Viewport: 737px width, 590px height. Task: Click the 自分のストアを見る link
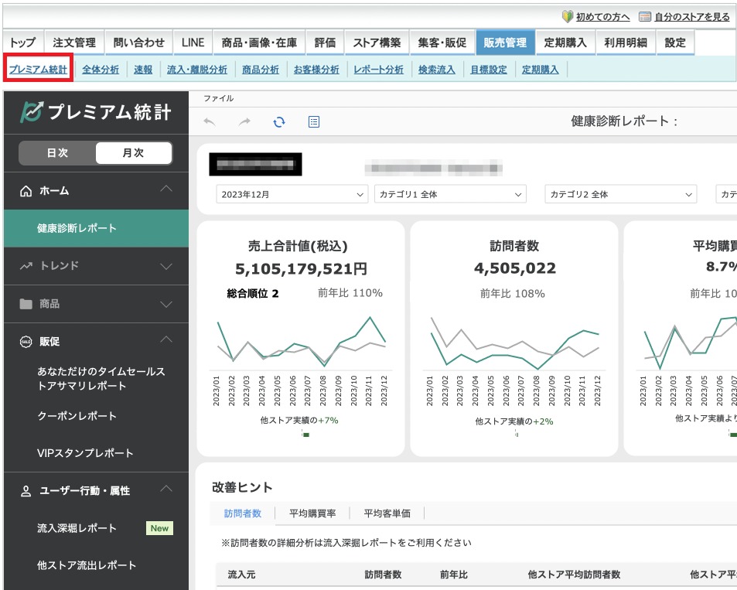click(691, 17)
